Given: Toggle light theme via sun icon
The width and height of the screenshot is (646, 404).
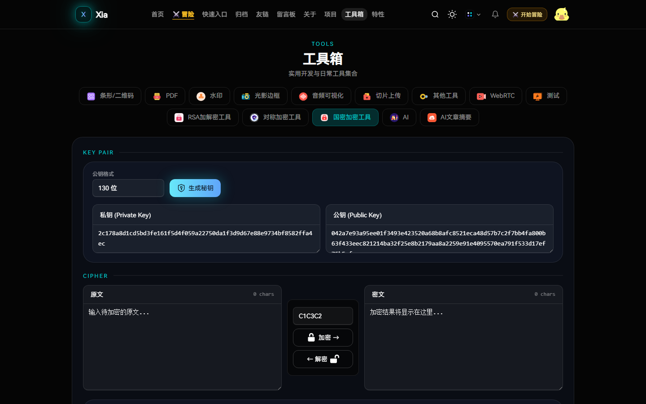Looking at the screenshot, I should (452, 14).
